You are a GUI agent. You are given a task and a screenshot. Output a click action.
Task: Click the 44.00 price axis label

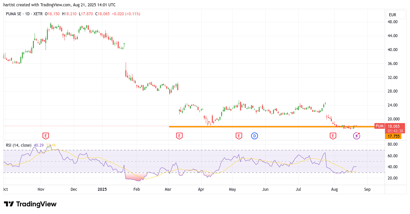(x=393, y=36)
